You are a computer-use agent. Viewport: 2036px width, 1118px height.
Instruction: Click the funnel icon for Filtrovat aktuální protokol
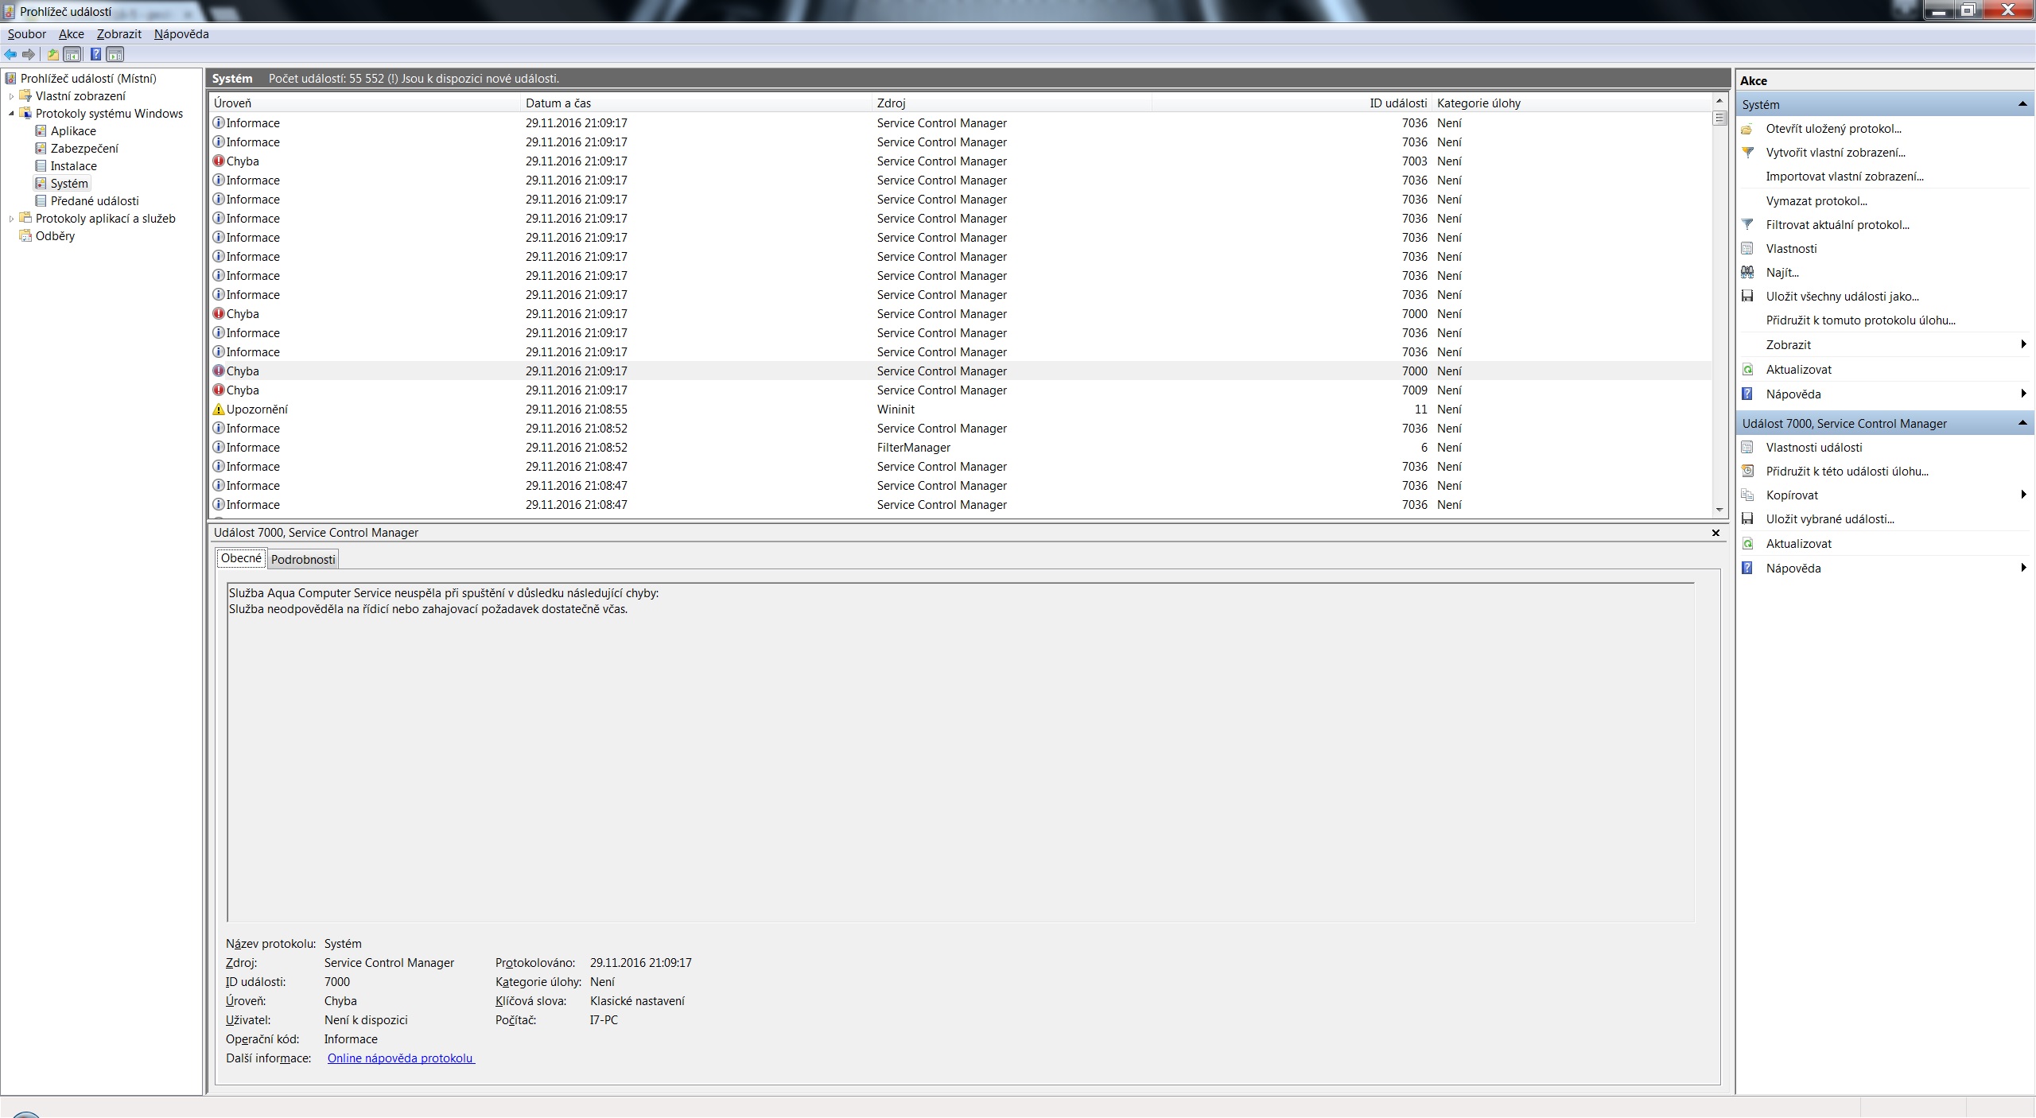pos(1747,225)
